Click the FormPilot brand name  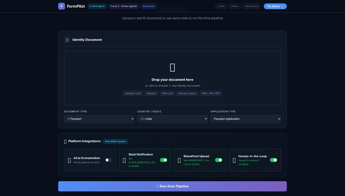pyautogui.click(x=76, y=6)
